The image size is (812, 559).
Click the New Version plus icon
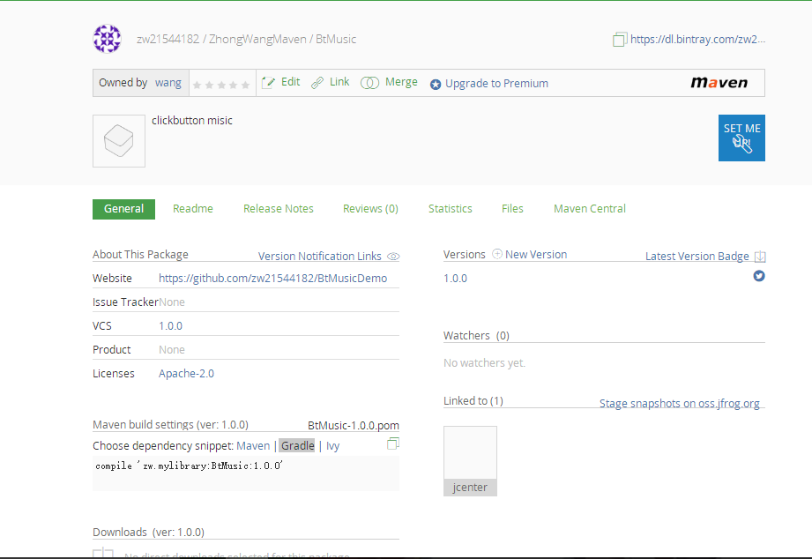(497, 254)
